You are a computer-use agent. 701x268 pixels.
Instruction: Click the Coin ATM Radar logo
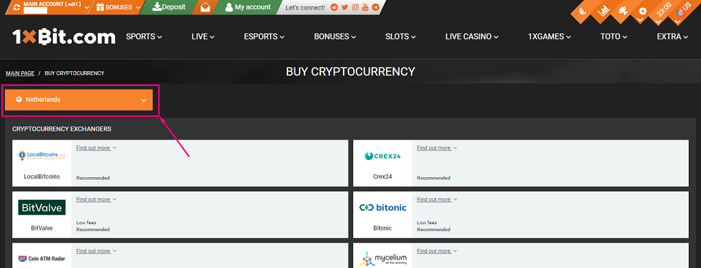[42, 258]
